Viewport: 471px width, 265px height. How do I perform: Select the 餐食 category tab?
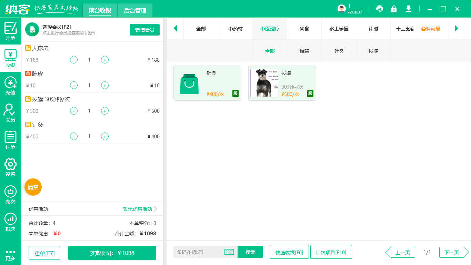point(304,29)
